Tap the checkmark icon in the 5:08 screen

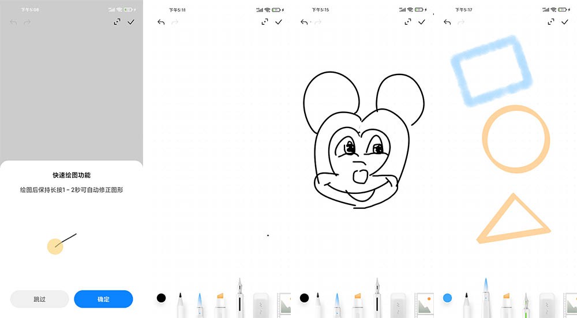click(x=131, y=22)
